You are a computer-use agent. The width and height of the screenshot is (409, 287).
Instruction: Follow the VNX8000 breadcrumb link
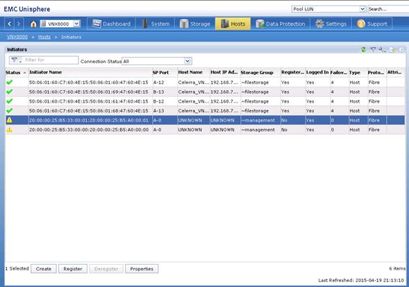click(17, 37)
